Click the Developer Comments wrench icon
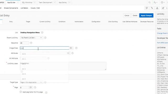168x94 pixels. (x=152, y=8)
